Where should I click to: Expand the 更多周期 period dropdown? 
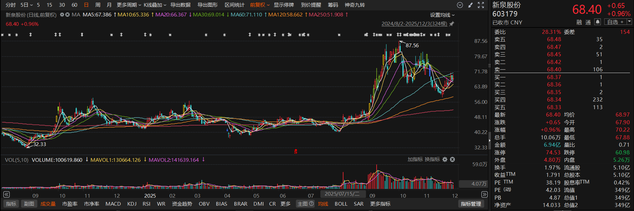coord(129,5)
